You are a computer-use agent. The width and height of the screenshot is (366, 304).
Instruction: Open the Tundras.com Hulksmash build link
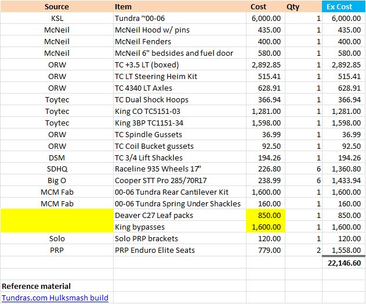tap(55, 298)
